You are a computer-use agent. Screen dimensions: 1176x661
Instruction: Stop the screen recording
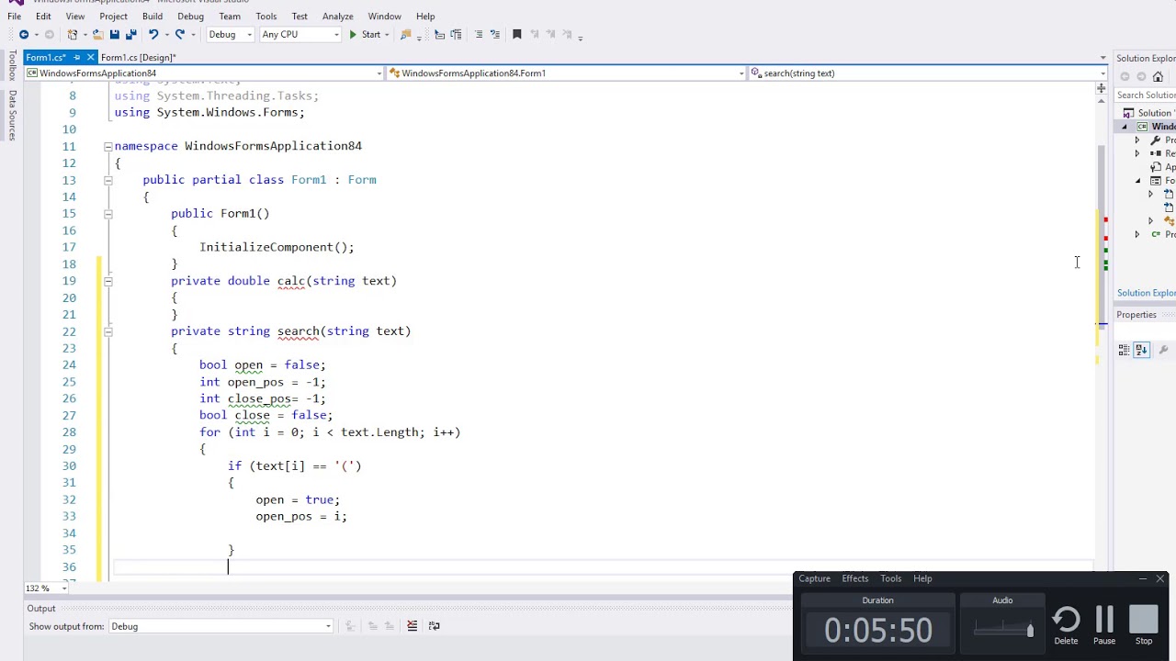[x=1144, y=625]
